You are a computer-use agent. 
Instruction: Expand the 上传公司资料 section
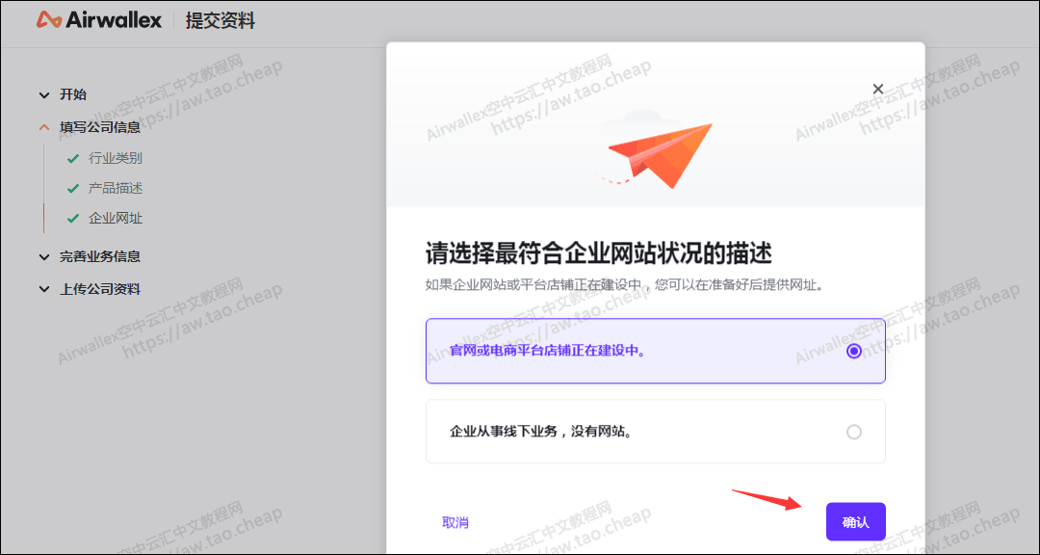(x=90, y=289)
